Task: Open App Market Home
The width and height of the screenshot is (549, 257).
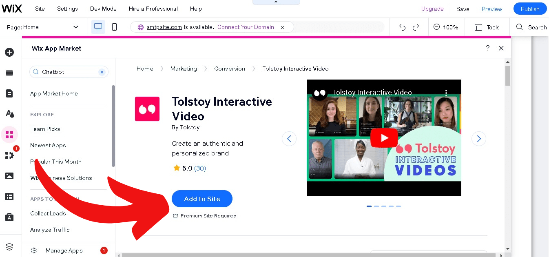Action: [54, 93]
